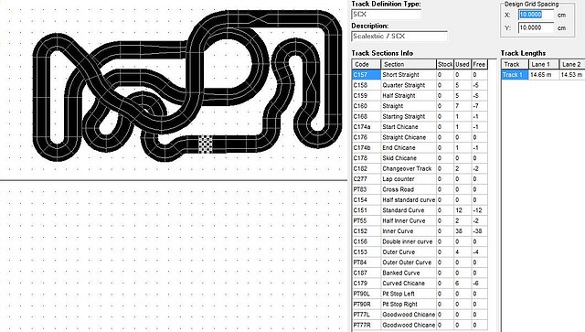Click the Lane 2 column header
Image resolution: width=585 pixels, height=332 pixels.
[572, 64]
